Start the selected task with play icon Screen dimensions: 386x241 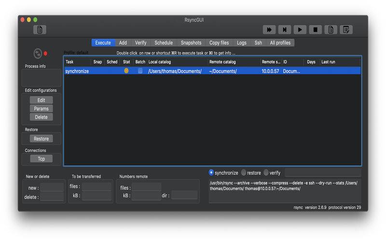pyautogui.click(x=300, y=30)
